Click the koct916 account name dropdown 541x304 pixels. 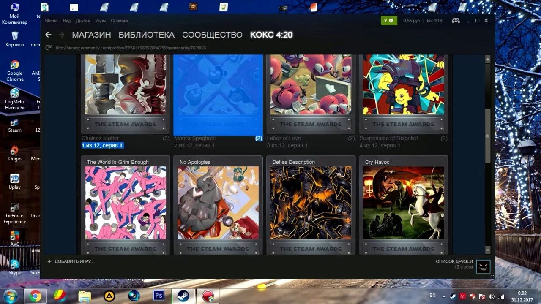tap(434, 21)
